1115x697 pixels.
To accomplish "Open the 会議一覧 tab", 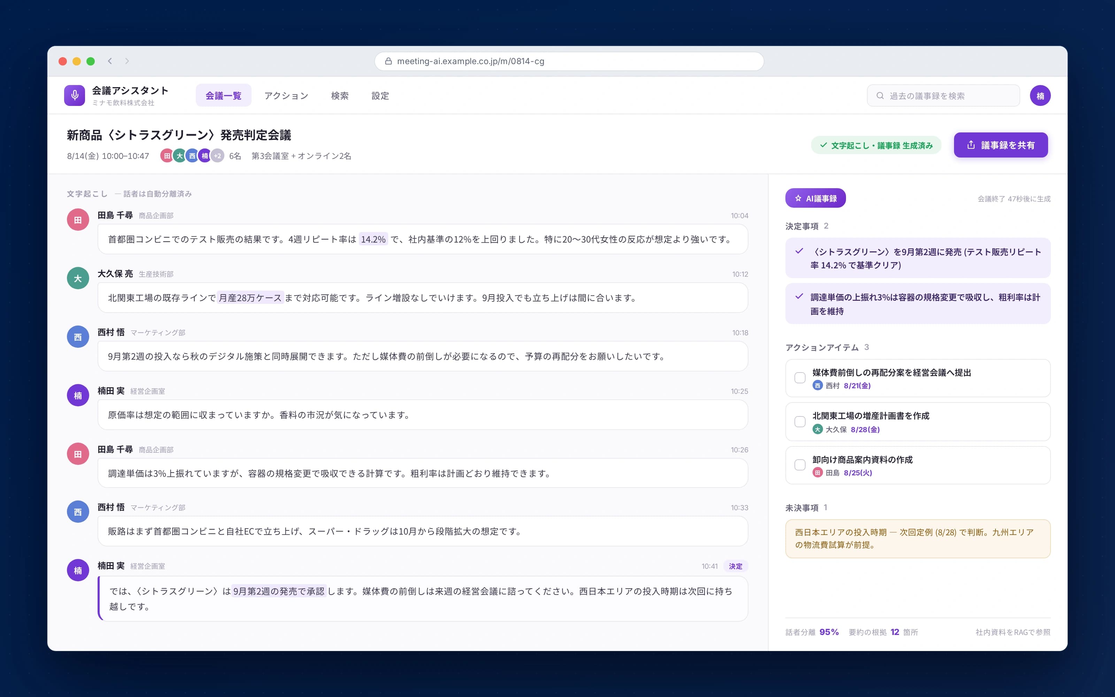I will [223, 95].
